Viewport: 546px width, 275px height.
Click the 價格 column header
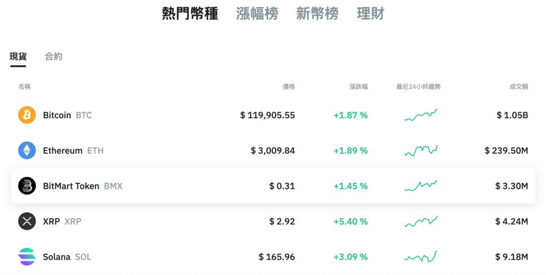click(x=288, y=86)
